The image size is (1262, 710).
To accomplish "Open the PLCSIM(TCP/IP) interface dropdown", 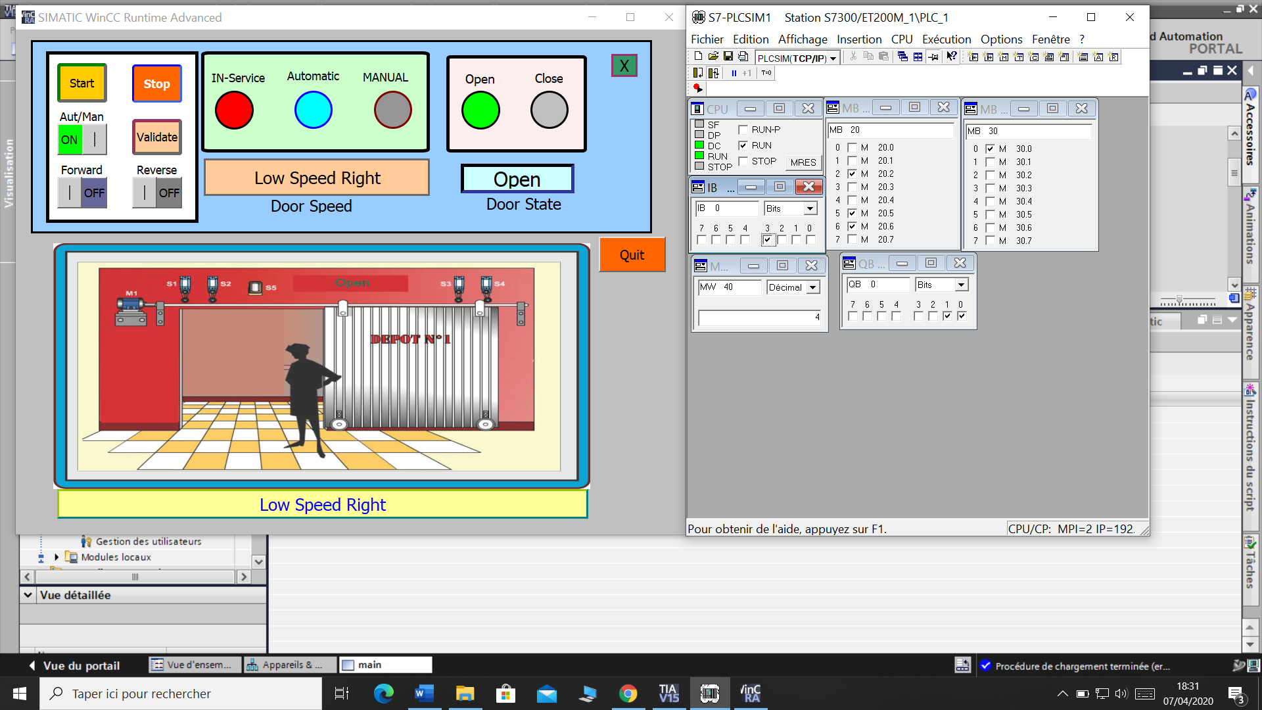I will tap(833, 58).
